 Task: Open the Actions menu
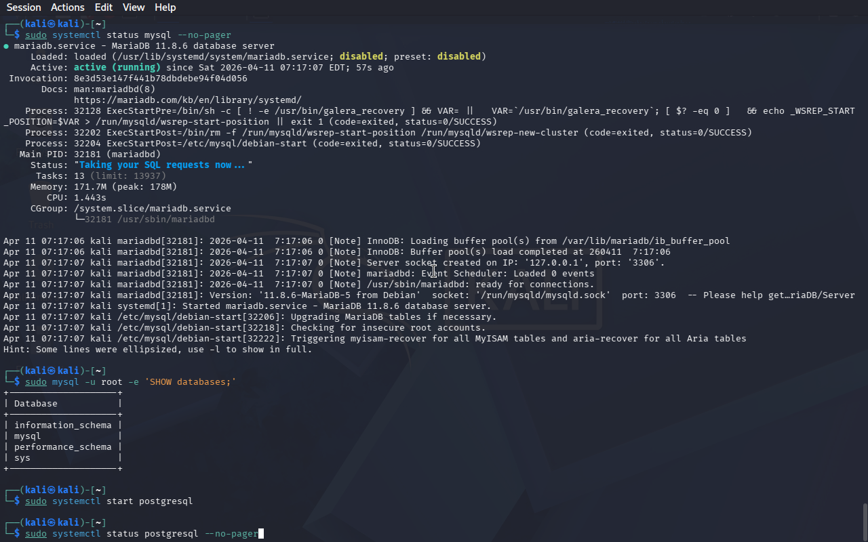(68, 7)
